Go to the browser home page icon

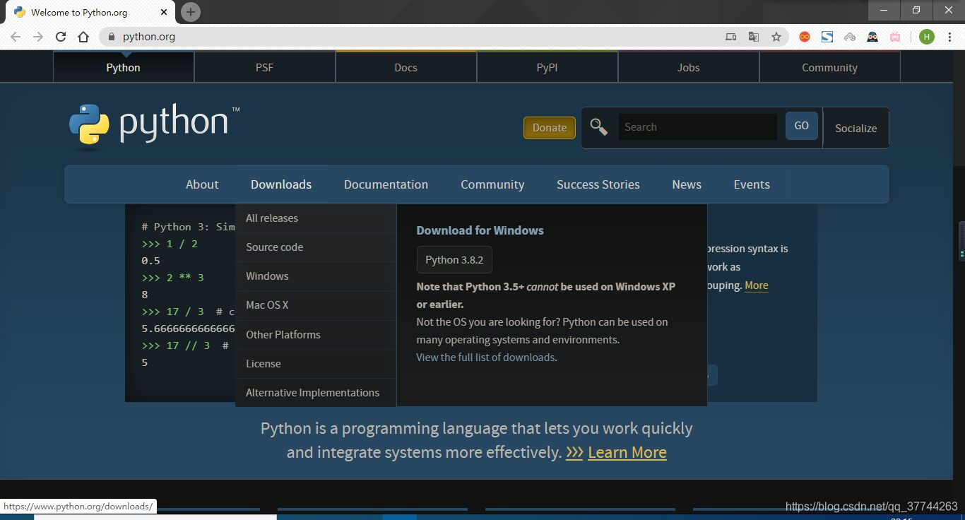[x=83, y=37]
